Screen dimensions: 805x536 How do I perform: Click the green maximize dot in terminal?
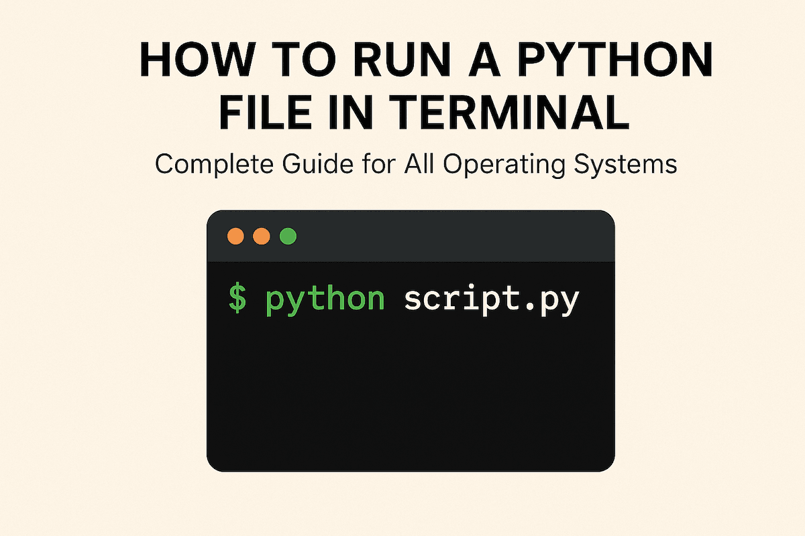click(x=288, y=237)
